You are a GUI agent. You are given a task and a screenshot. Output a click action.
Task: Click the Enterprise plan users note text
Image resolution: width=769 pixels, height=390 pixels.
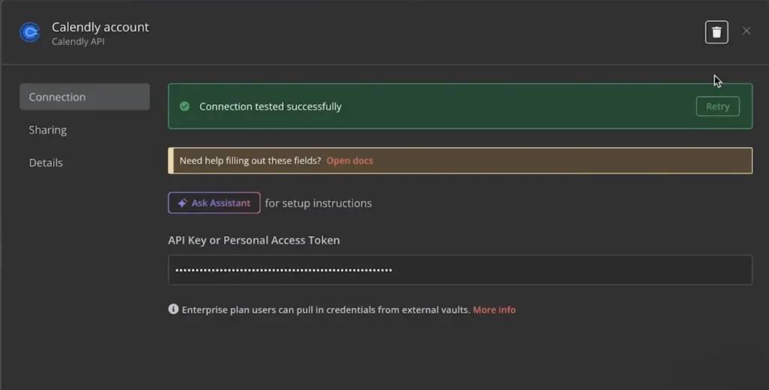(326, 310)
